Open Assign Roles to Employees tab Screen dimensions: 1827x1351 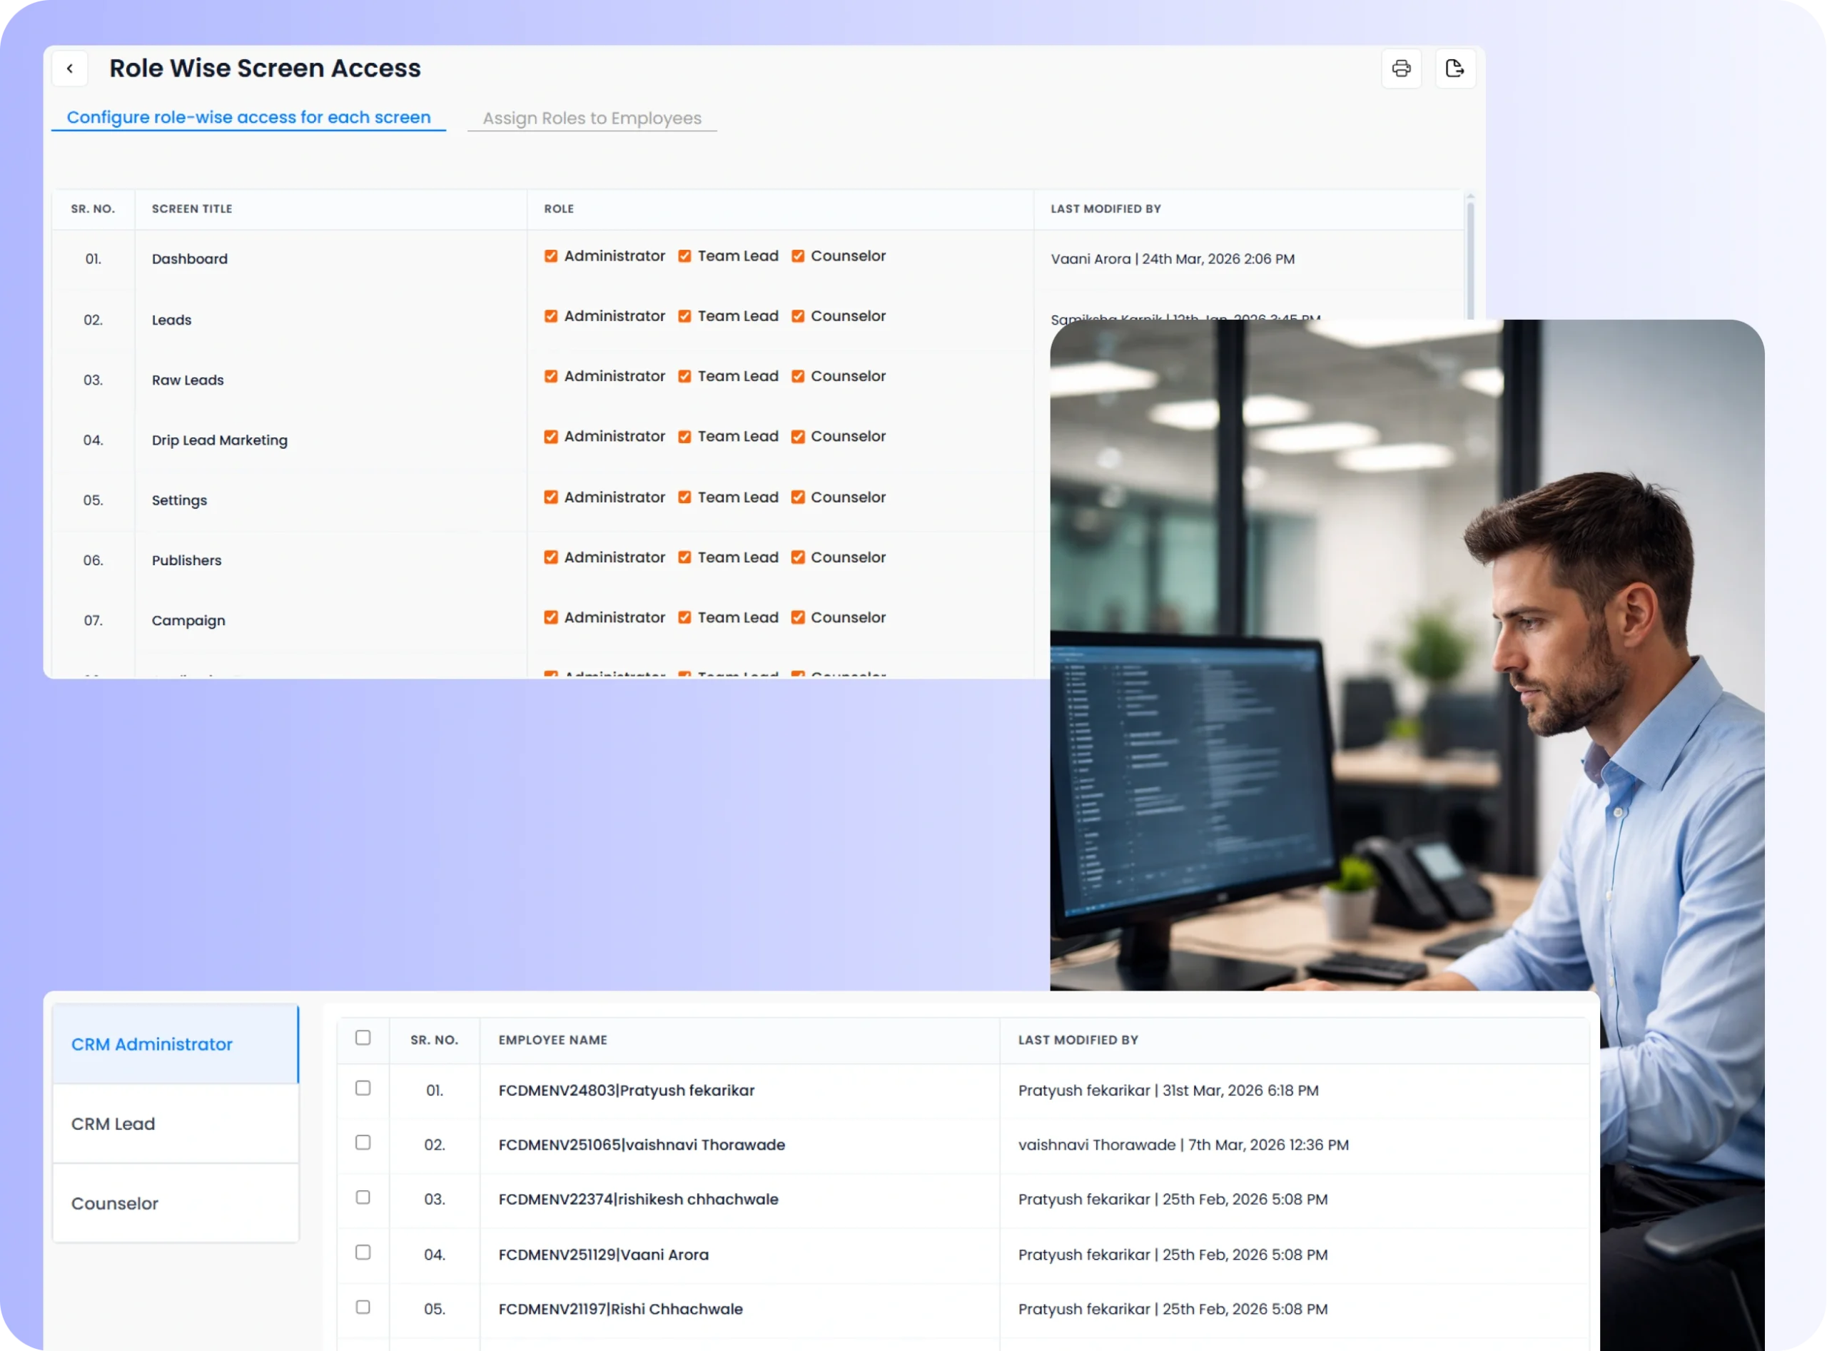tap(592, 118)
